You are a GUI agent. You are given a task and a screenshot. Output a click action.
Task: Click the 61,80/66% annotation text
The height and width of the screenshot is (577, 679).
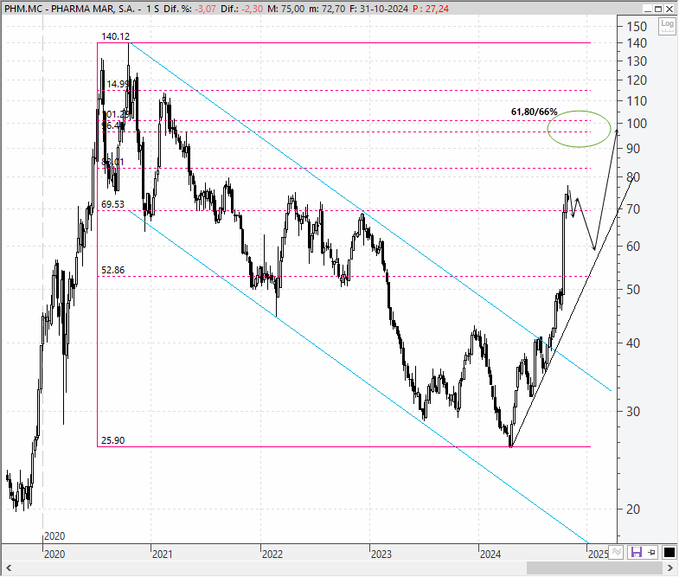[x=534, y=112]
